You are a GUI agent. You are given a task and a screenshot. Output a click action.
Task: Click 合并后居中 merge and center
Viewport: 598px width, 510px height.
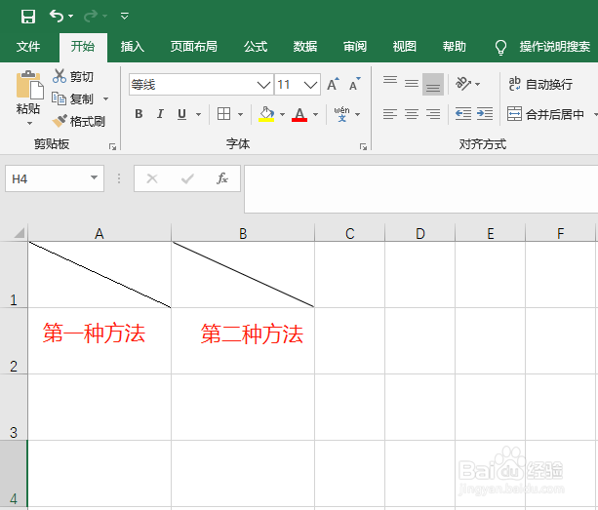tap(545, 114)
